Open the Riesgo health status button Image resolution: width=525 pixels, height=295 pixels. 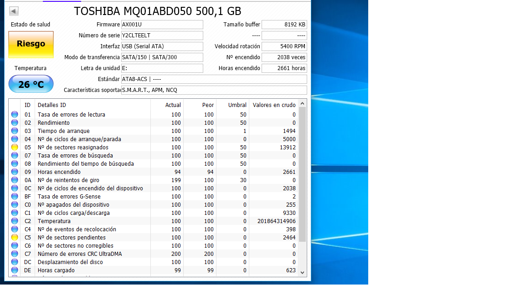tap(31, 45)
